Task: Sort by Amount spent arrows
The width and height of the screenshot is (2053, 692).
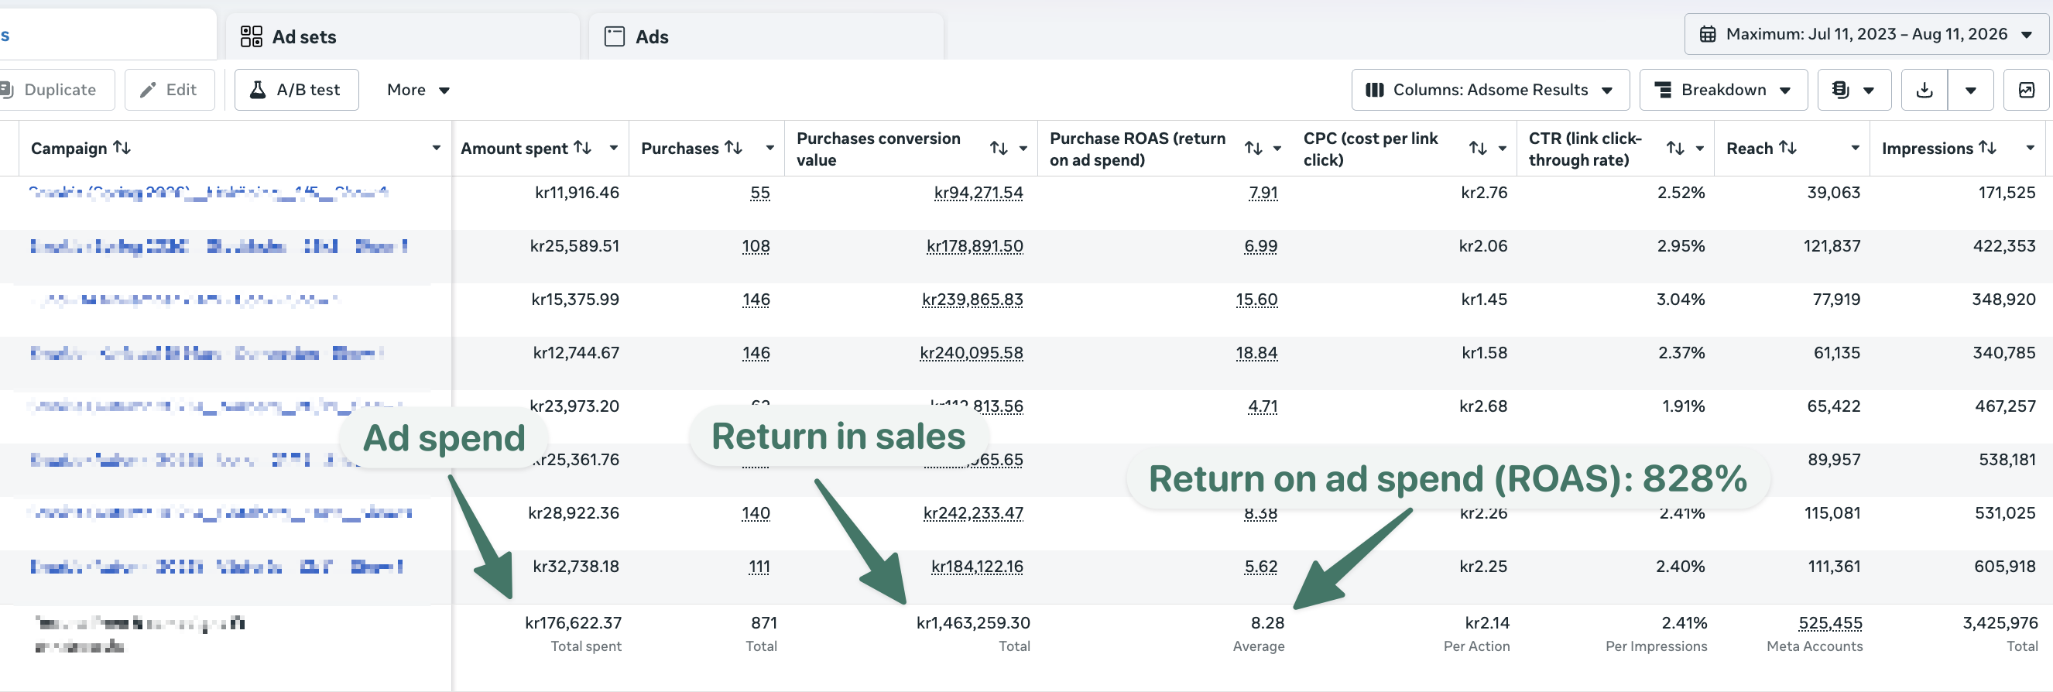Action: pyautogui.click(x=583, y=148)
